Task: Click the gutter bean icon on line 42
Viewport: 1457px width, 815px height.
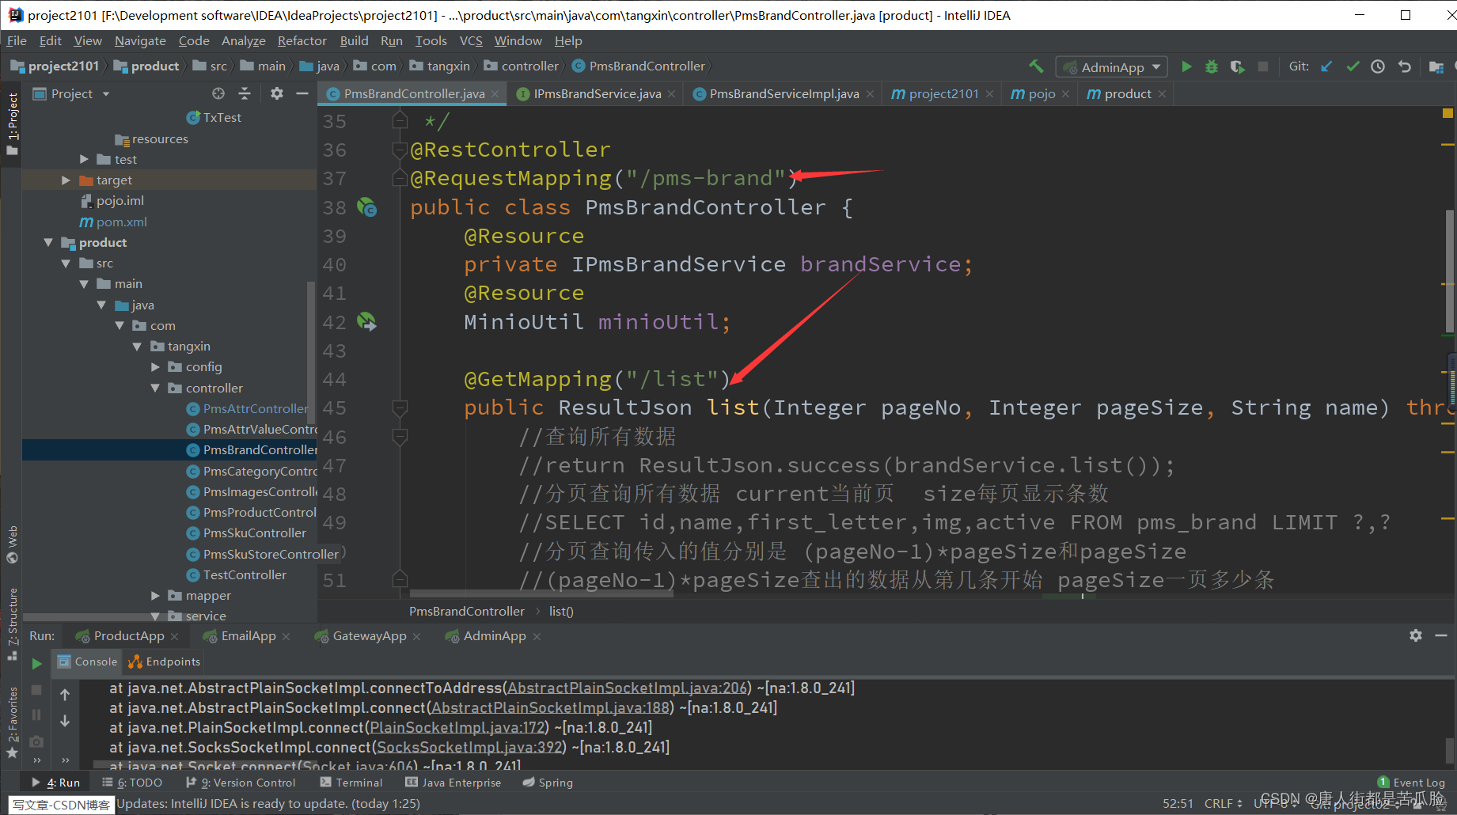Action: [367, 321]
